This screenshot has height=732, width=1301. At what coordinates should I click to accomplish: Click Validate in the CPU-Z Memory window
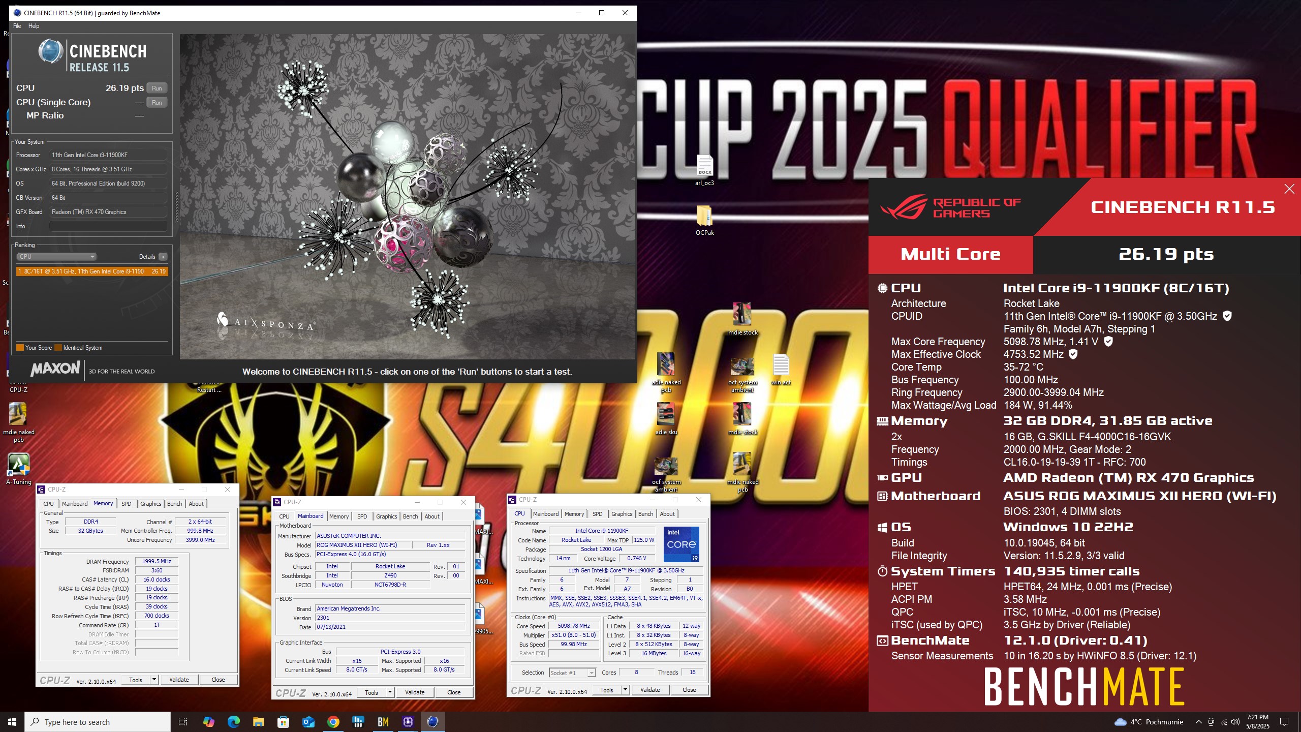pyautogui.click(x=179, y=680)
